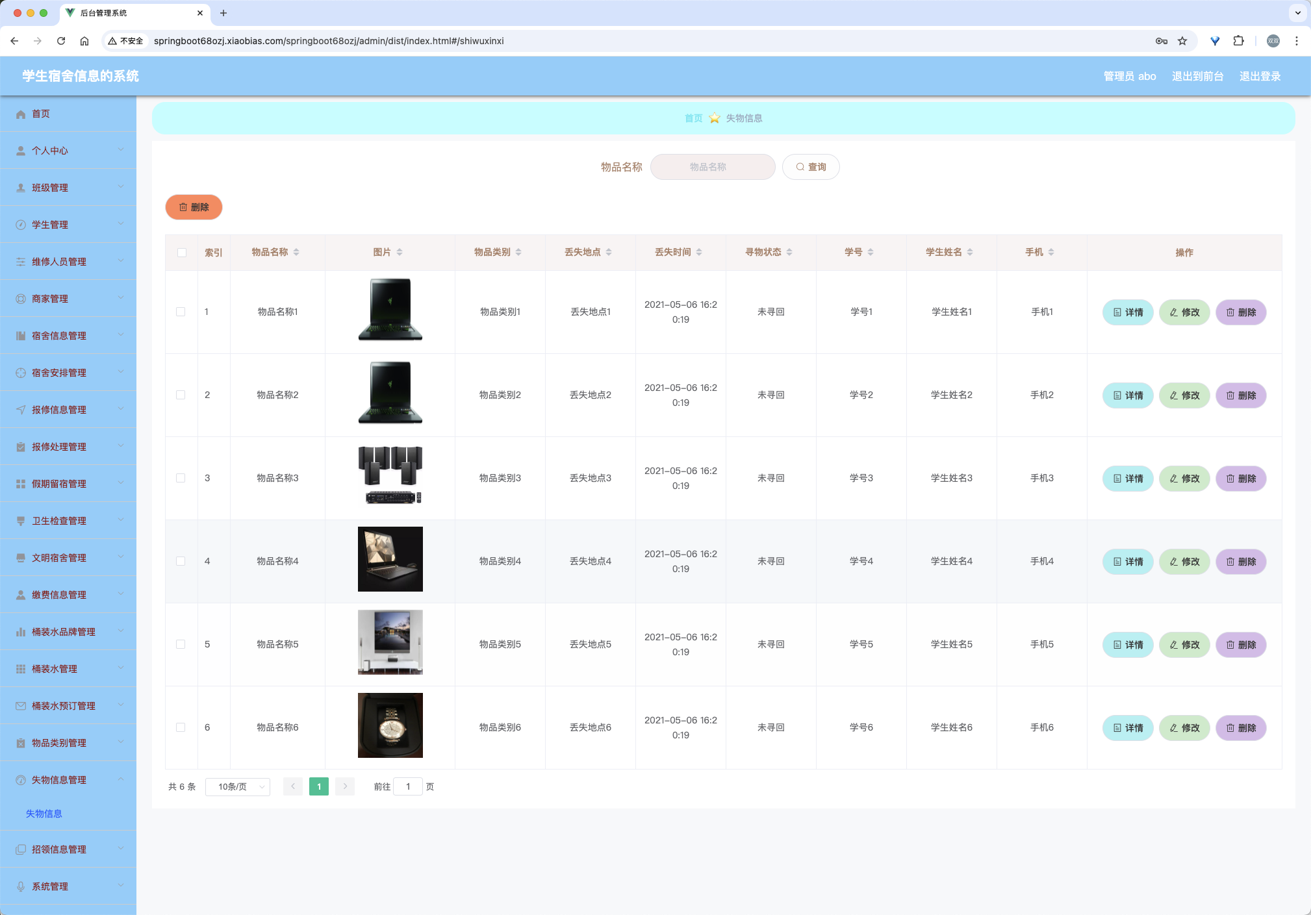1311x915 pixels.
Task: Click the star icon in the breadcrumb
Action: (x=715, y=118)
